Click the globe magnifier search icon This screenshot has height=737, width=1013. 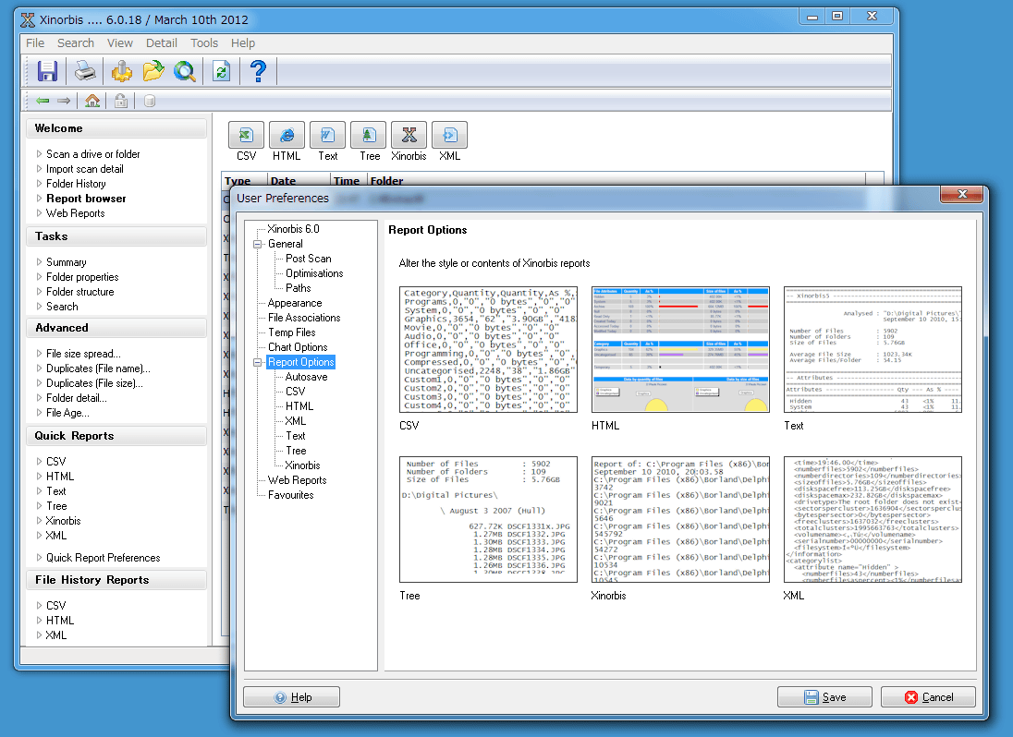point(185,71)
